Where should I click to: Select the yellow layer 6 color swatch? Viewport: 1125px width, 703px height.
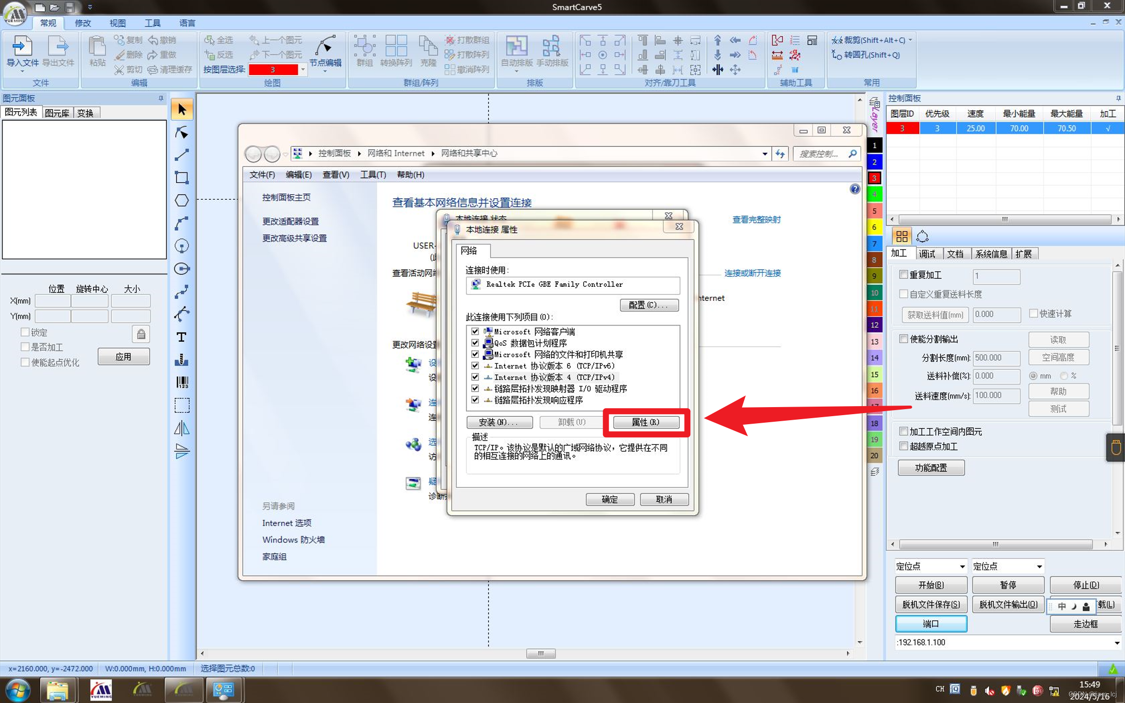(x=874, y=227)
